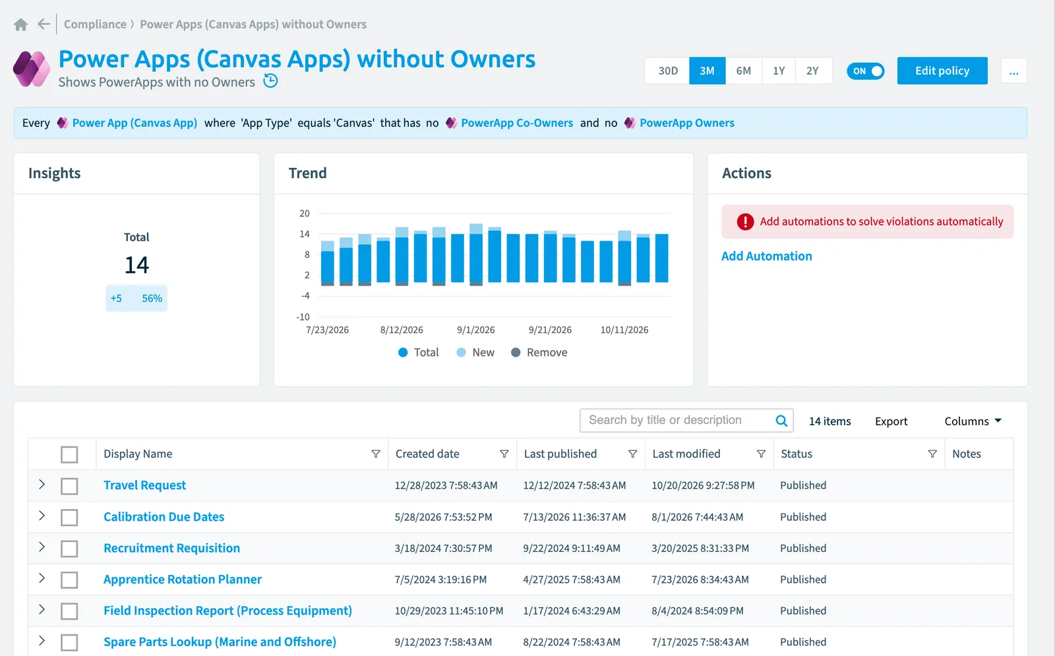1055x656 pixels.
Task: Check the Travel Request row checkbox
Action: (x=69, y=486)
